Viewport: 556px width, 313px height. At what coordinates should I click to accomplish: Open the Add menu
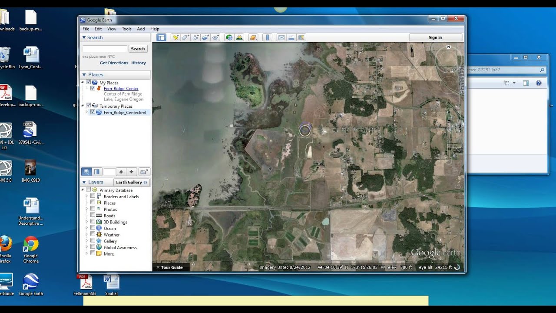141,29
